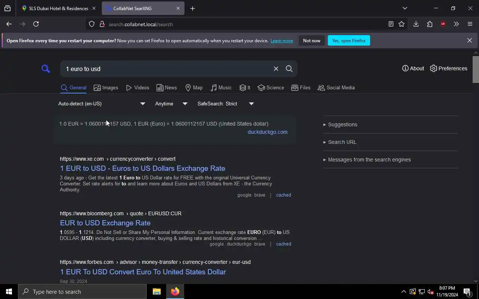Image resolution: width=479 pixels, height=299 pixels.
Task: Click the page vertical scrollbar thumb
Action: (x=476, y=70)
